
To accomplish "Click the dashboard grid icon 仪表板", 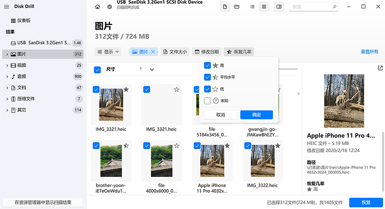I will click(x=13, y=21).
